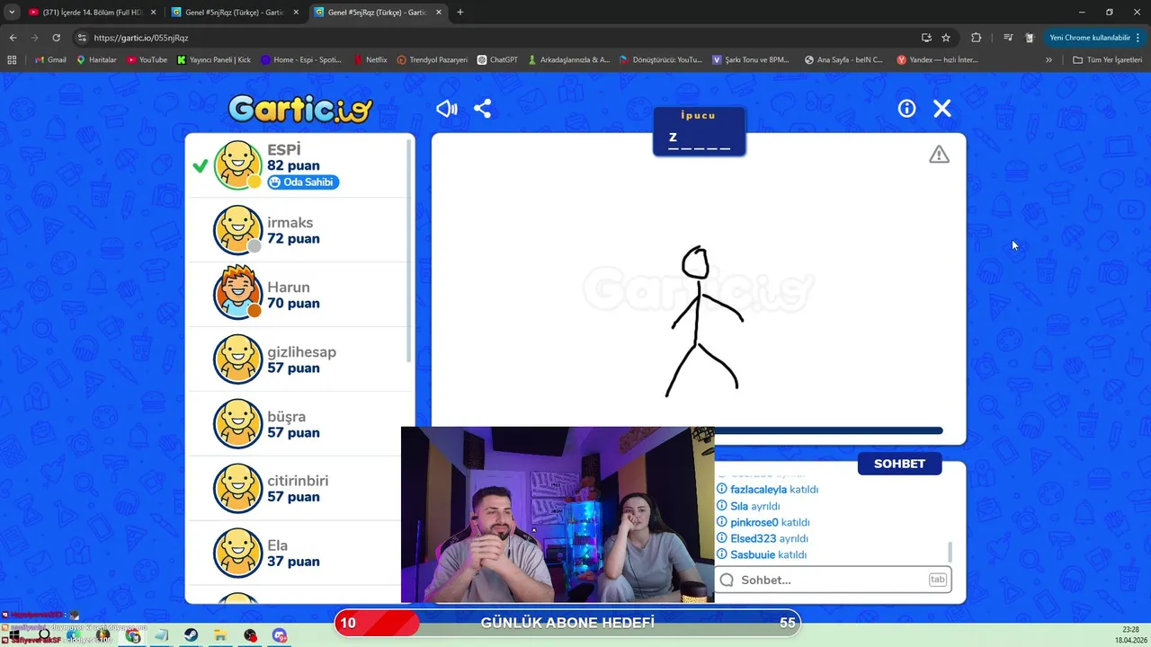This screenshot has width=1151, height=647.
Task: Click ESPİ's player avatar
Action: pyautogui.click(x=238, y=165)
